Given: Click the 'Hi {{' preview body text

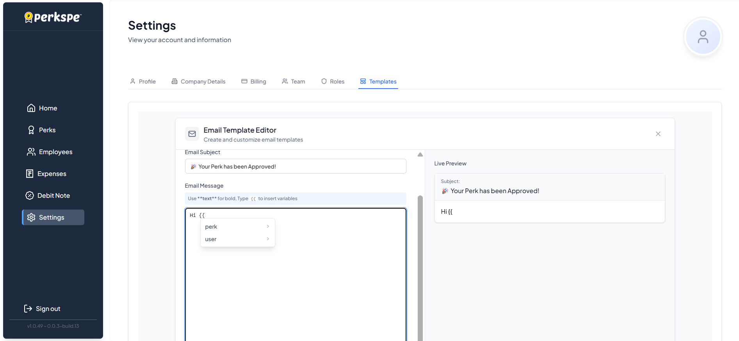Looking at the screenshot, I should [447, 211].
